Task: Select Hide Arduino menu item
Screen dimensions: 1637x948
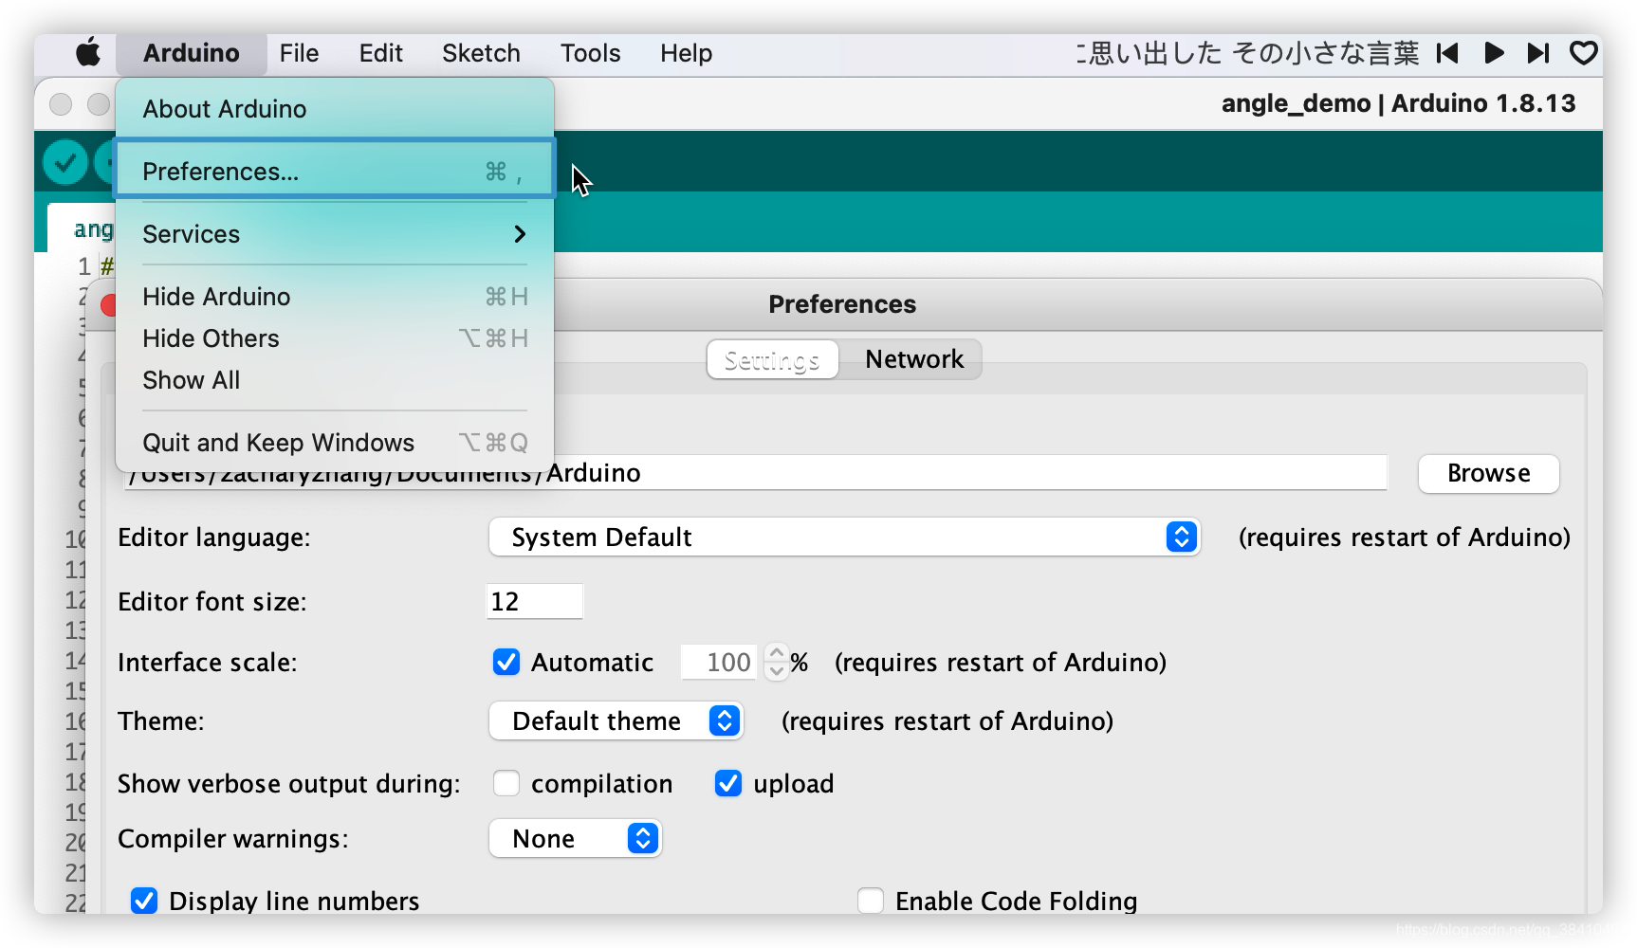Action: tap(335, 297)
